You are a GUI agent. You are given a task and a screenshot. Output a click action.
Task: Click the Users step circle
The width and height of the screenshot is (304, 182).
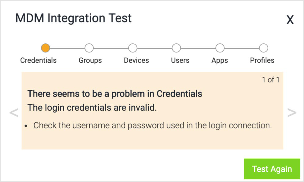[x=176, y=47]
